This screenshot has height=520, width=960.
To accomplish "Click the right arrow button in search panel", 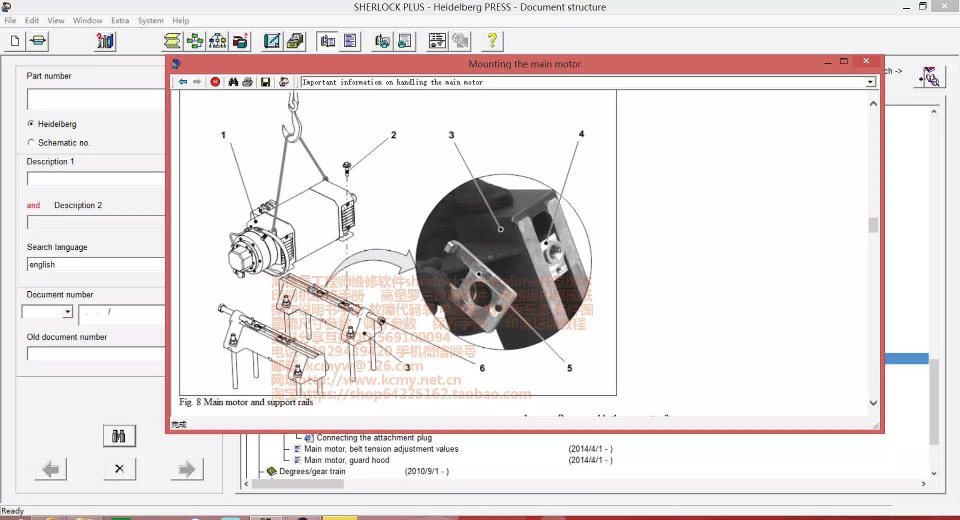I will pyautogui.click(x=186, y=469).
